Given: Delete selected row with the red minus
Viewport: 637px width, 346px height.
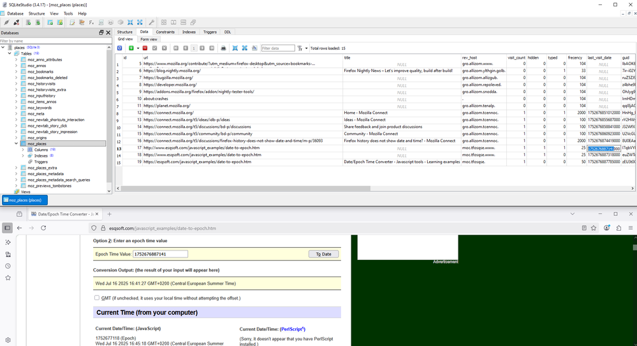Looking at the screenshot, I should (x=145, y=48).
